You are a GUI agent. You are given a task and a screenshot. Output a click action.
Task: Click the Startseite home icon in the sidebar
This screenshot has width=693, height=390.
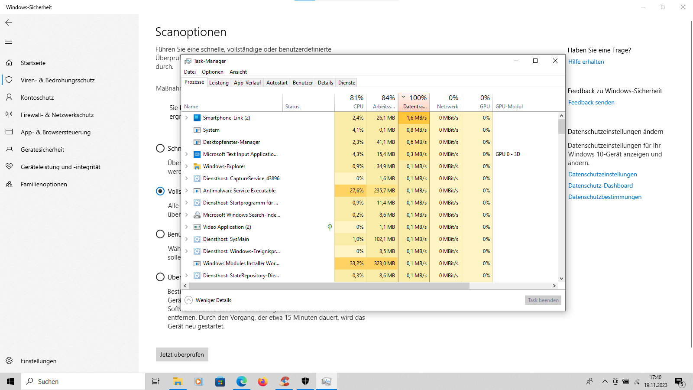pos(9,63)
